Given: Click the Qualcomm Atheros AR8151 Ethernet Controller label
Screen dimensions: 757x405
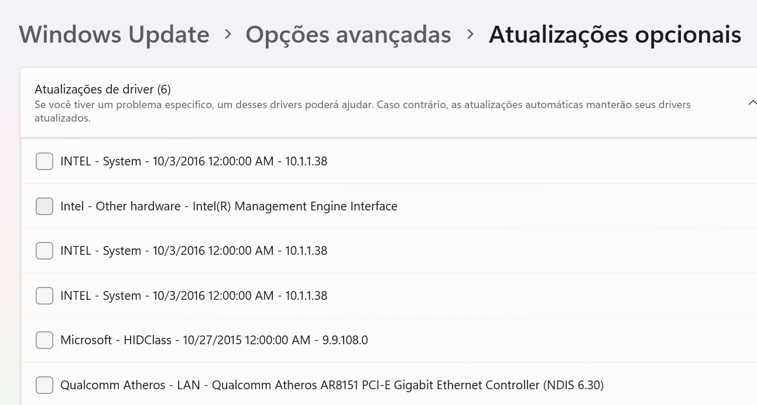Looking at the screenshot, I should click(332, 385).
